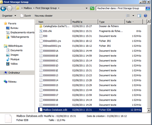Click the Mailbox Database.edb list row
Viewport: 152px width, 125px height.
pyautogui.click(x=90, y=110)
